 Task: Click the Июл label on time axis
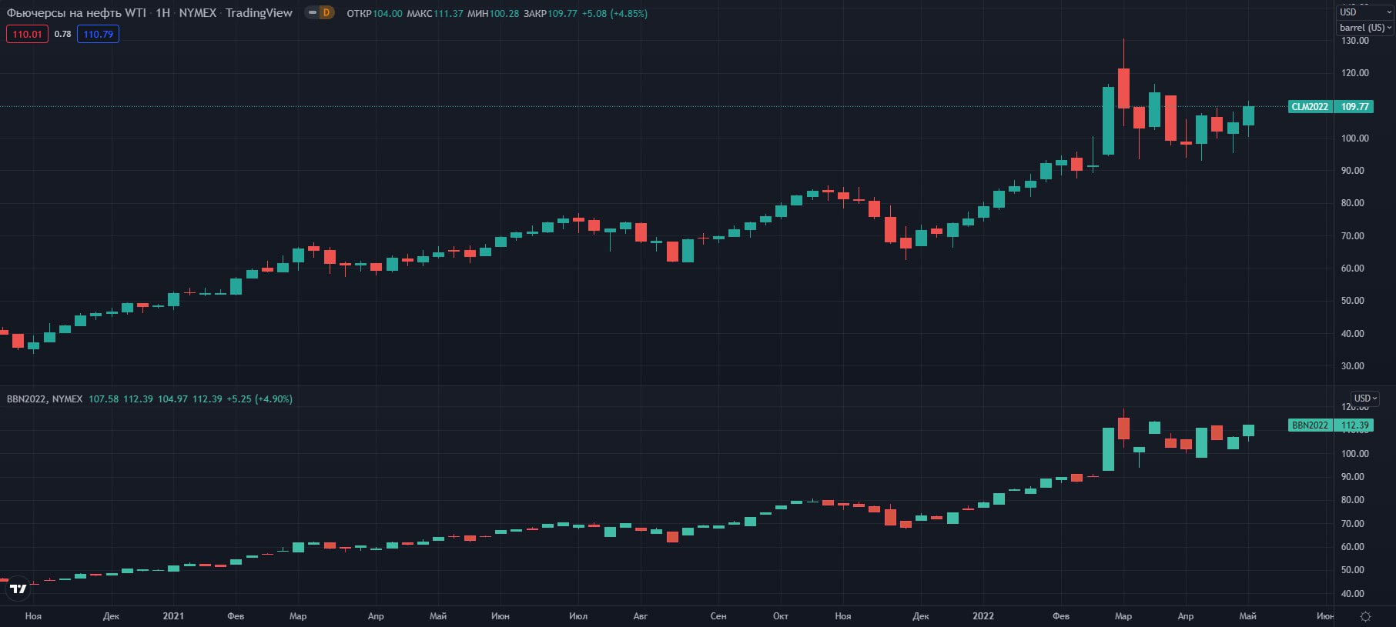tap(578, 615)
